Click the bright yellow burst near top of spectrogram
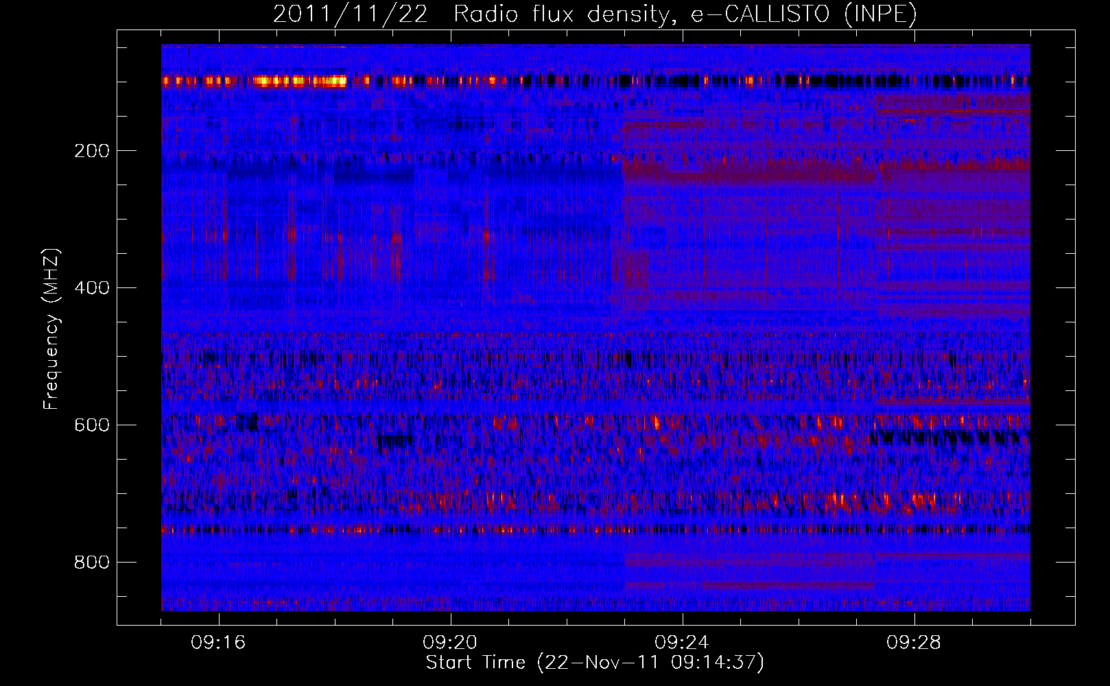The image size is (1110, 686). pyautogui.click(x=299, y=81)
